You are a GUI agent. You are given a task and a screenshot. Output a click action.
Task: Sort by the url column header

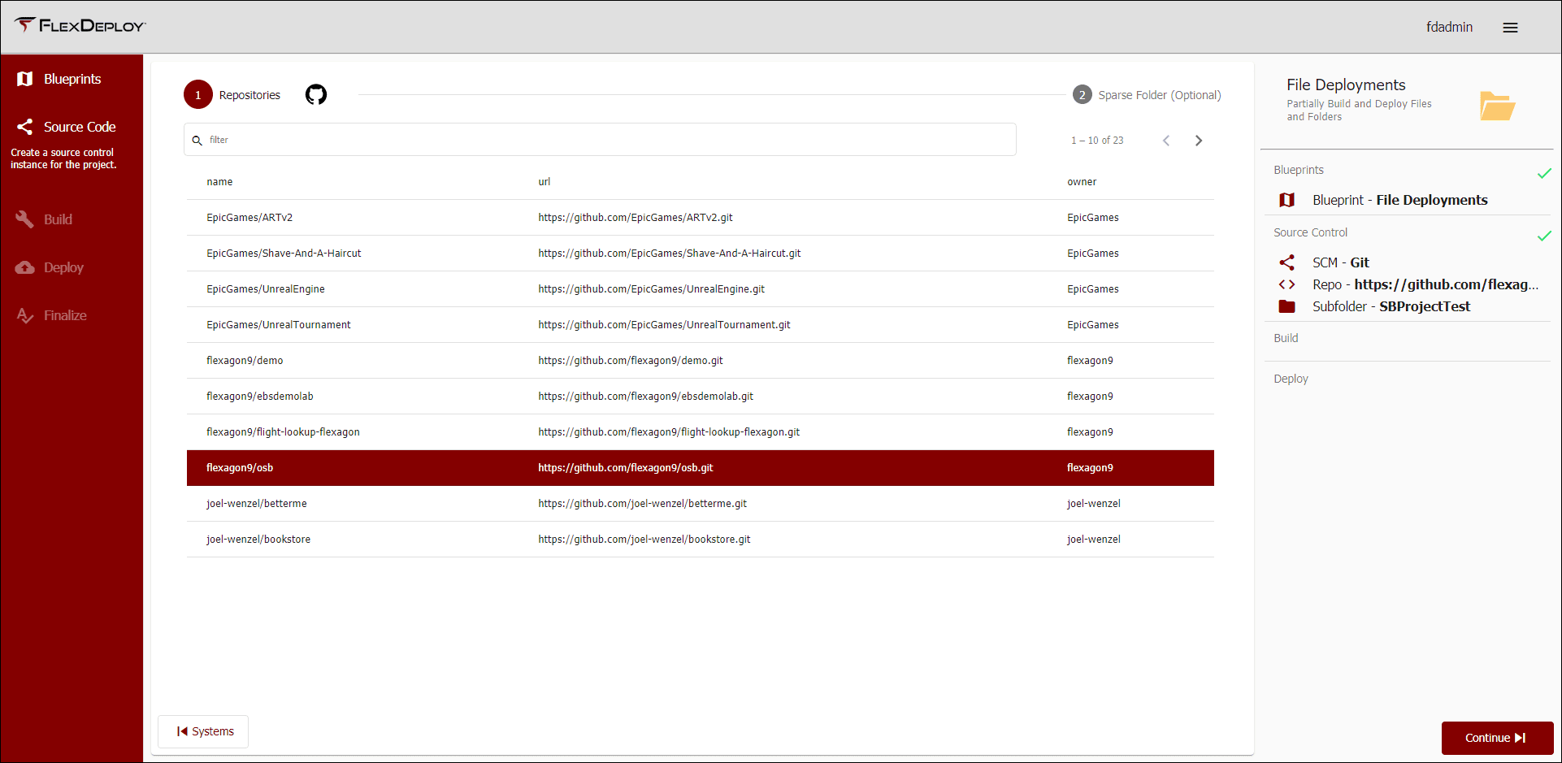coord(545,182)
